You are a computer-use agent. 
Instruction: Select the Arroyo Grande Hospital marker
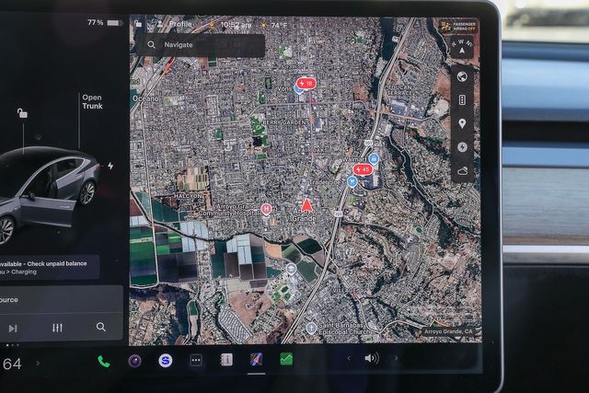pos(266,209)
